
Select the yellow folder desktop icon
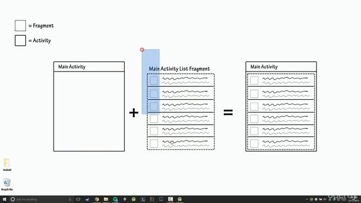coord(7,165)
